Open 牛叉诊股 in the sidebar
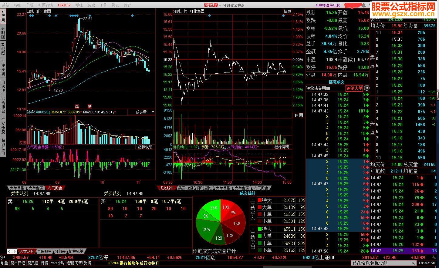Screen dimensions: 439x268 [x=3, y=126]
